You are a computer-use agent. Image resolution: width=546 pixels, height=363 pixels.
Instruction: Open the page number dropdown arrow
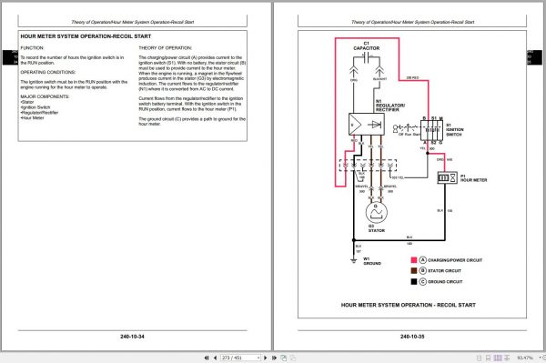[x=258, y=358]
